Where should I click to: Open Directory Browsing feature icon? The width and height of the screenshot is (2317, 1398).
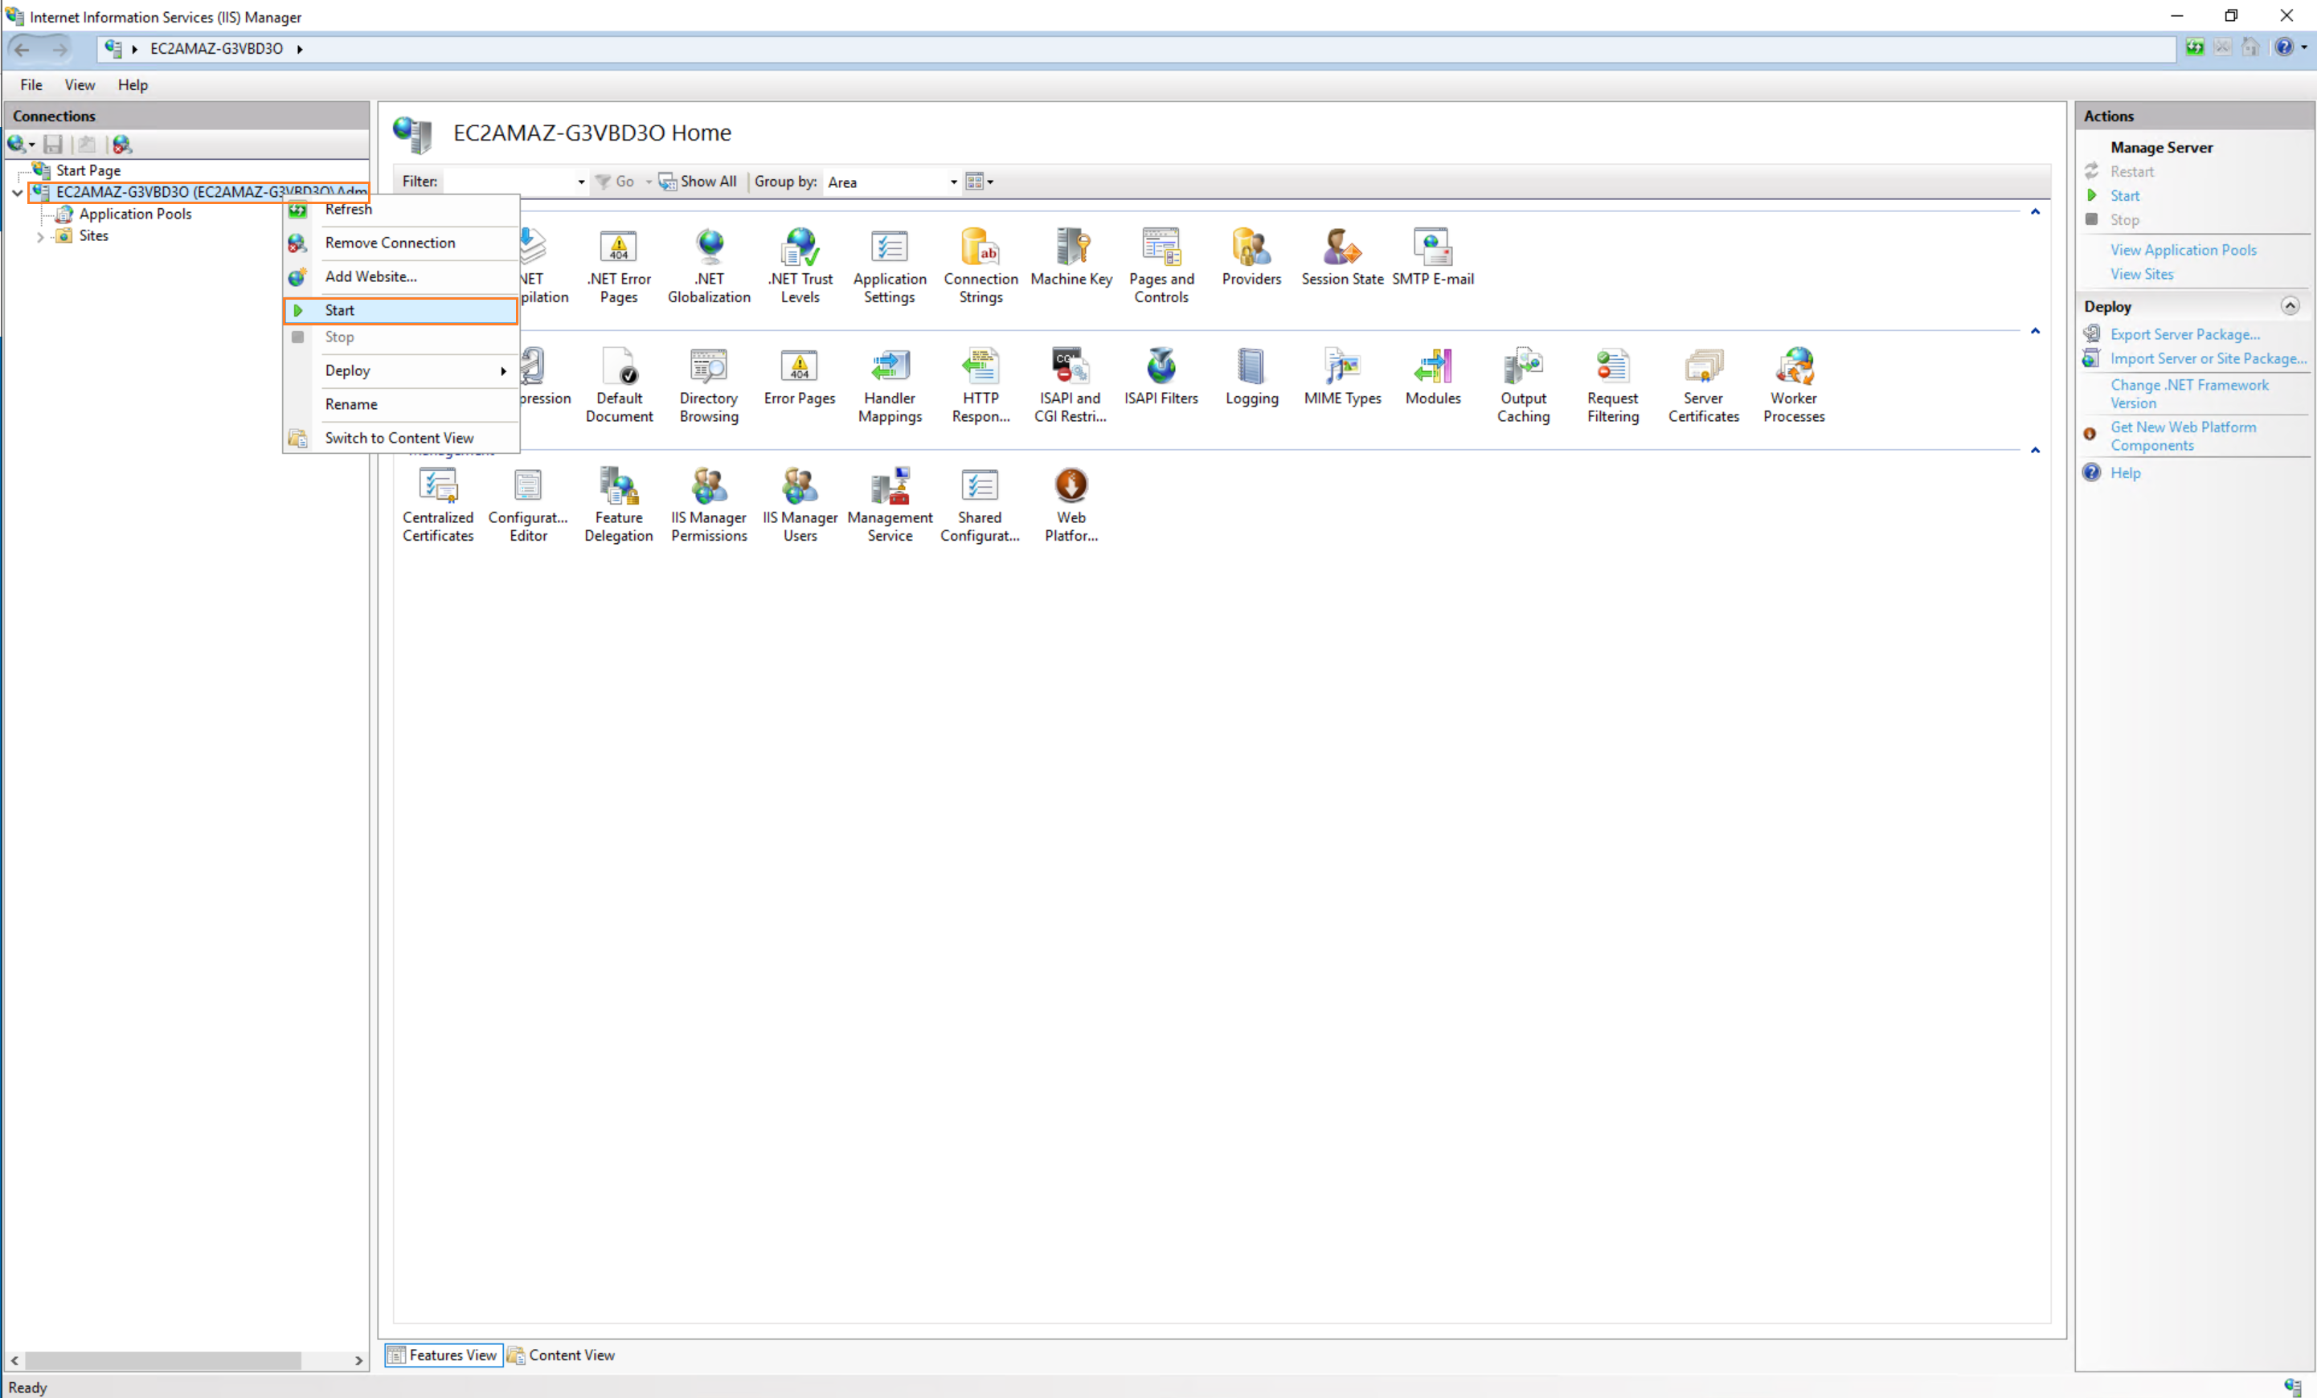pos(709,385)
